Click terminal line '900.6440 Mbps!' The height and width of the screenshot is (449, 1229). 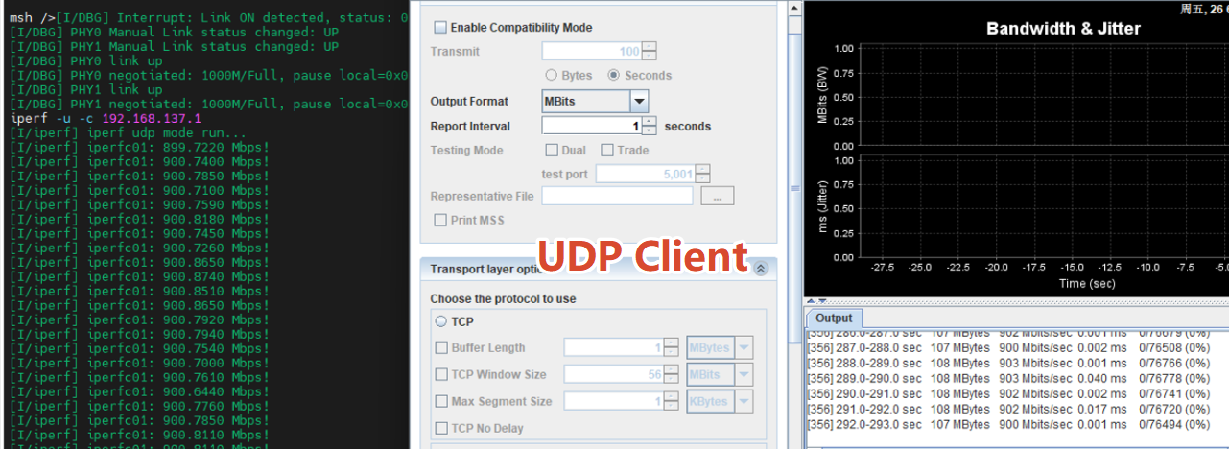139,391
